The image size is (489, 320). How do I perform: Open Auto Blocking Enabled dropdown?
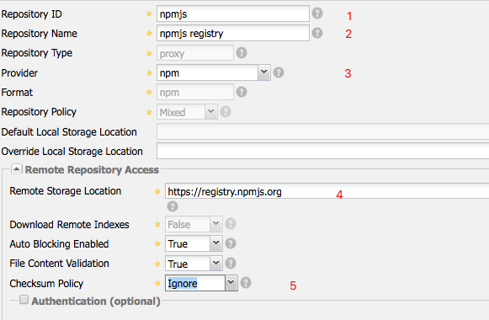click(216, 243)
